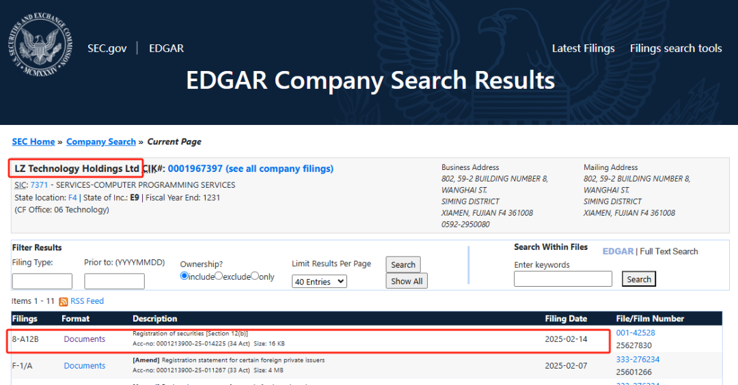The height and width of the screenshot is (385, 738).
Task: Click the 8-A12B filing type cell
Action: point(25,339)
